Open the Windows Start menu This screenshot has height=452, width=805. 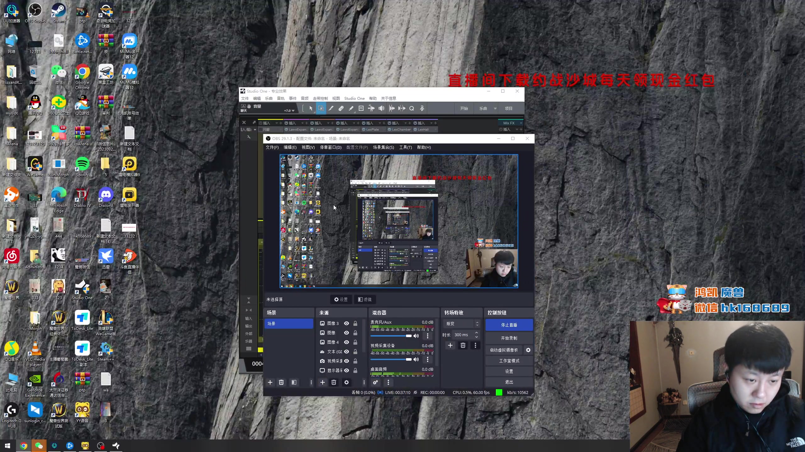8,446
